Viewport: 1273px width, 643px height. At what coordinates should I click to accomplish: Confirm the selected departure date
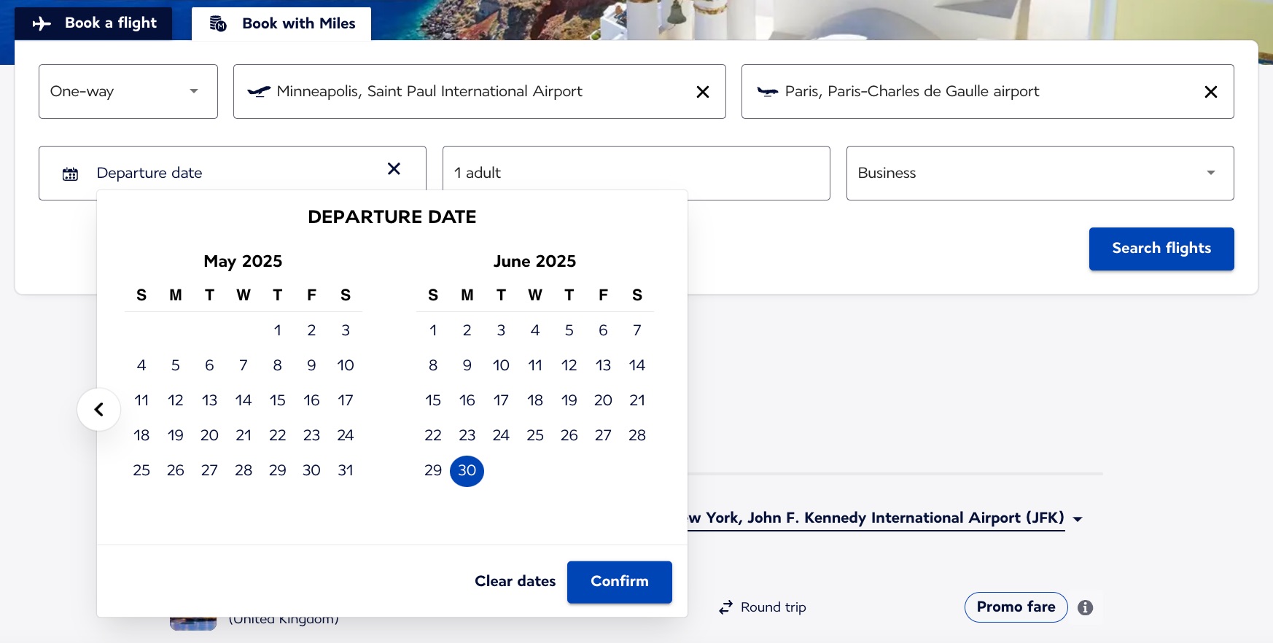[x=619, y=582]
